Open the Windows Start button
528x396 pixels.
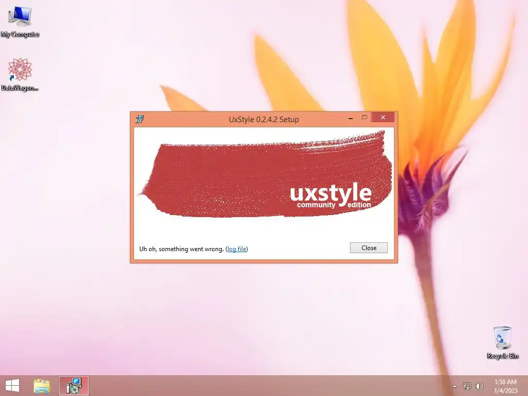click(12, 386)
